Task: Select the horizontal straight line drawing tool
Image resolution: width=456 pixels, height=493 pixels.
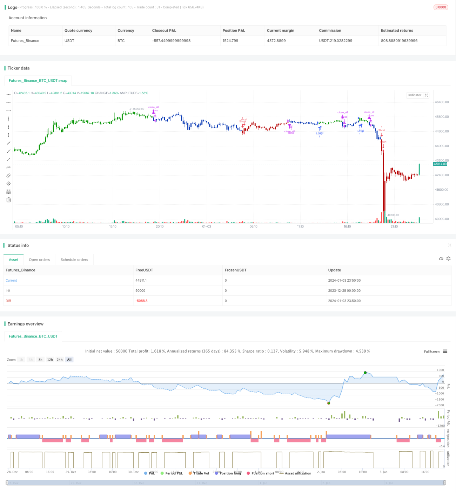Action: click(8, 94)
